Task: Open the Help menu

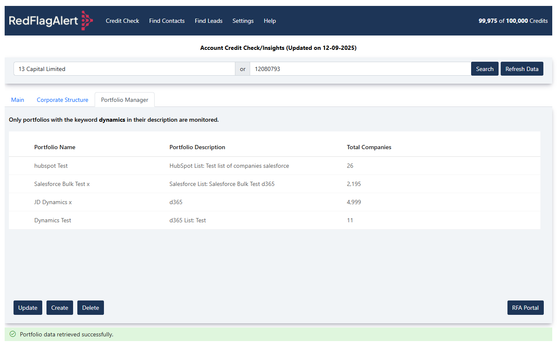Action: tap(270, 21)
